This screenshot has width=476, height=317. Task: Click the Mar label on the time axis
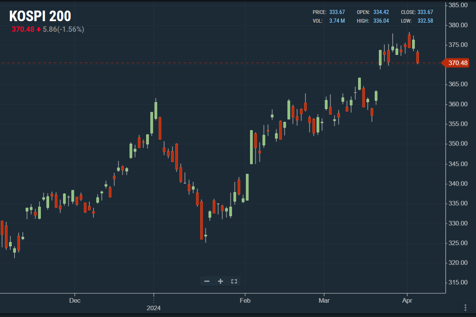tap(324, 300)
